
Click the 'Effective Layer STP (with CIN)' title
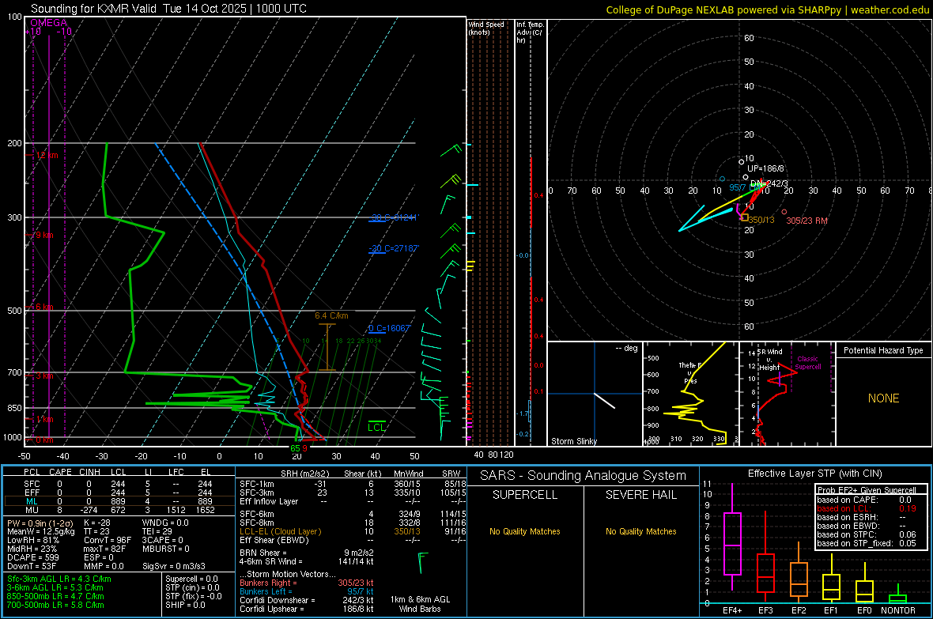(814, 474)
